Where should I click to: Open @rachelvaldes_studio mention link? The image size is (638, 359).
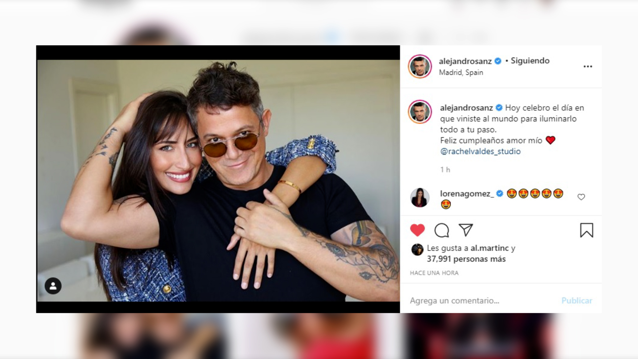[480, 152]
